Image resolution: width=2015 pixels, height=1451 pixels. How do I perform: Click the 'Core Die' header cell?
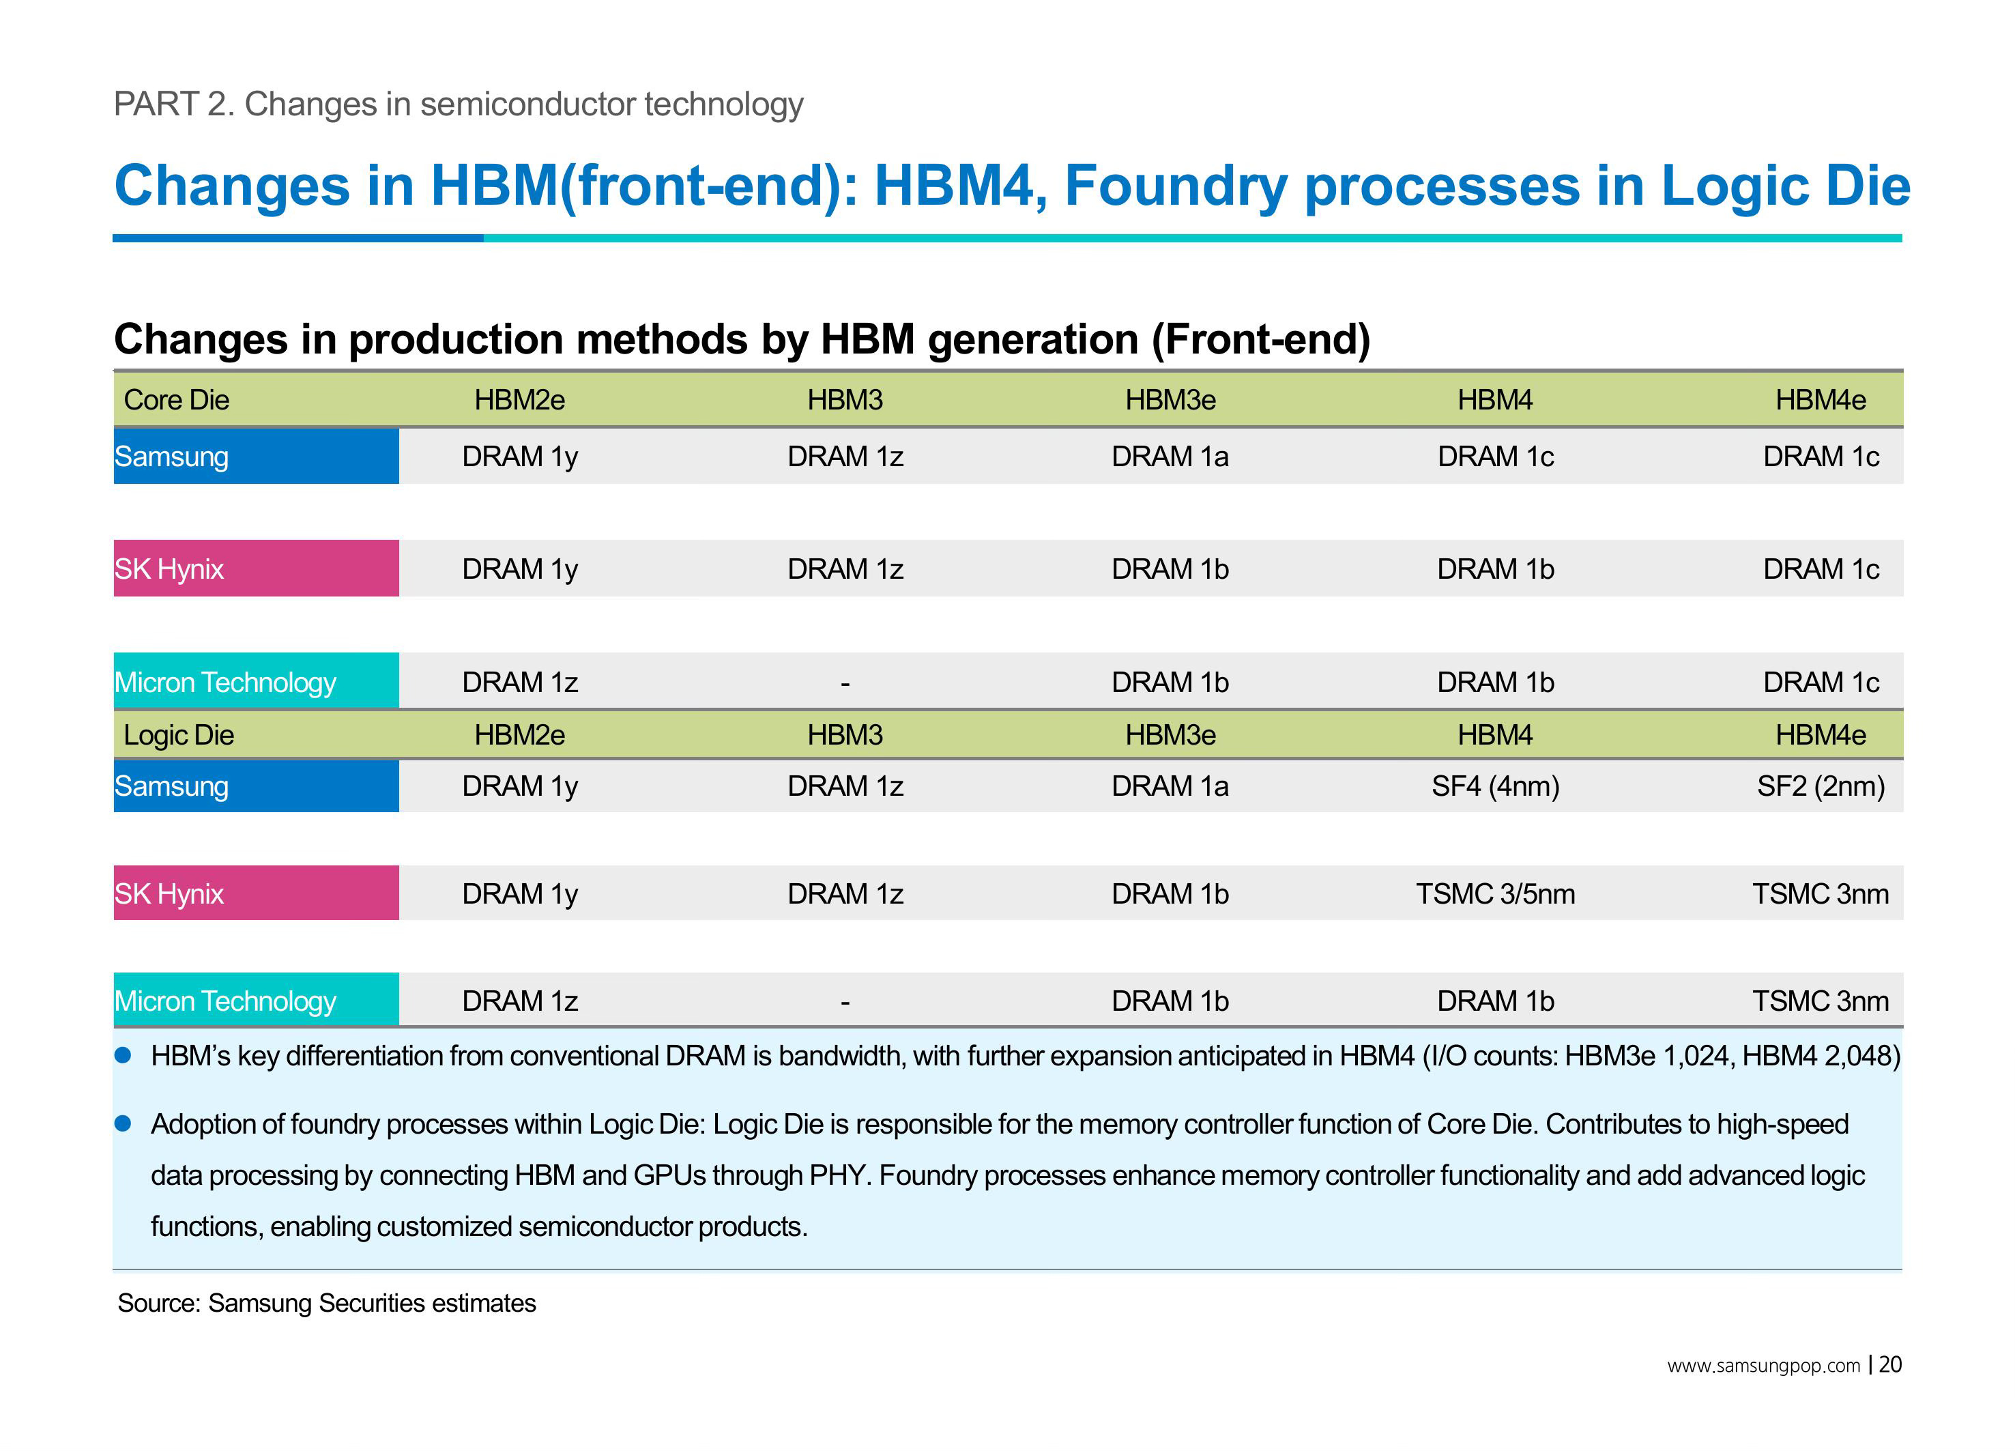(x=176, y=400)
